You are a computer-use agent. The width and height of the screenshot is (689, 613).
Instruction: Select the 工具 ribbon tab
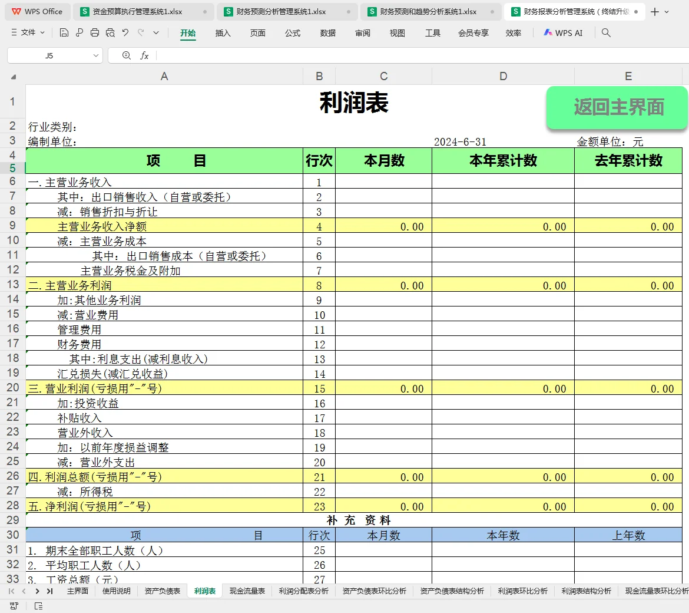point(433,33)
